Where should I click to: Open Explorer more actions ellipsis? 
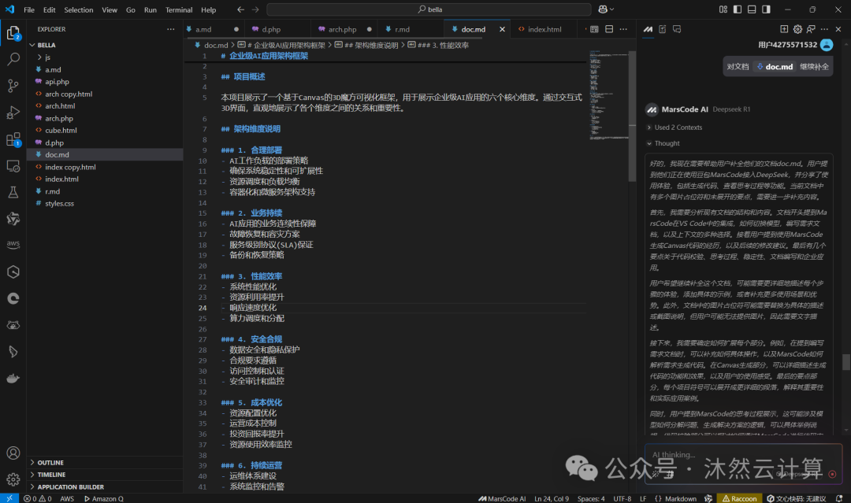pyautogui.click(x=171, y=29)
